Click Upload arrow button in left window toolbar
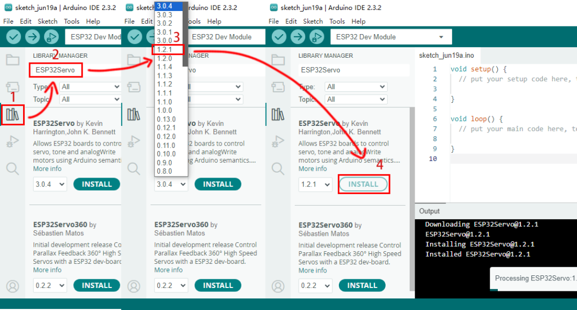Viewport: 577px width, 310px height. [32, 37]
